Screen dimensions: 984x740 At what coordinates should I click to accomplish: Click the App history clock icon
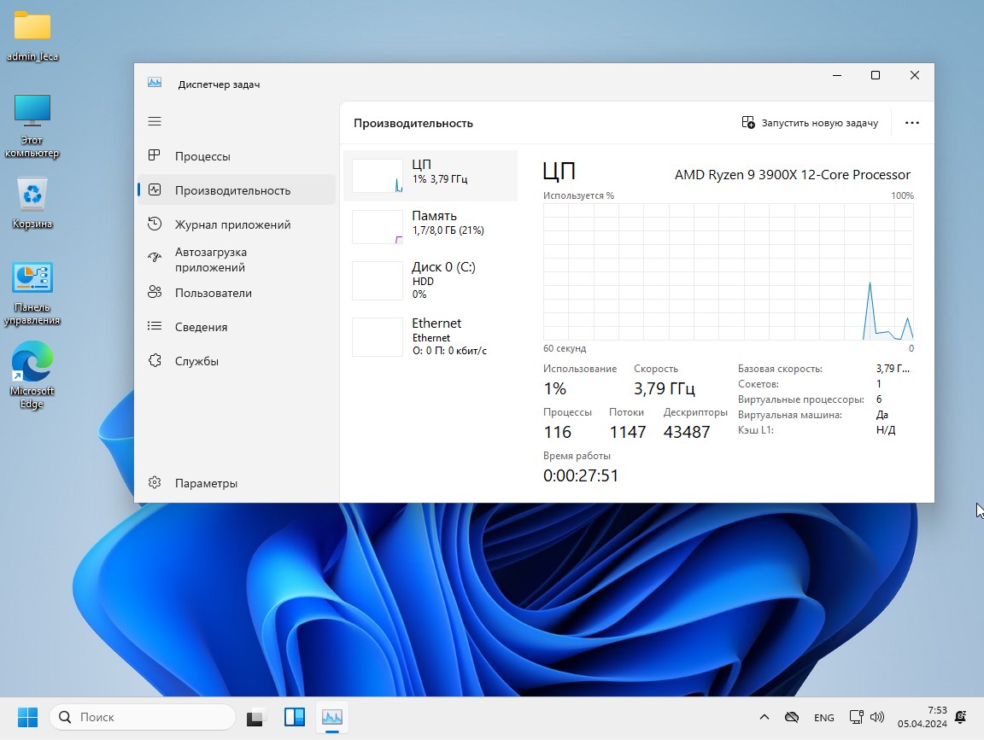pos(155,224)
